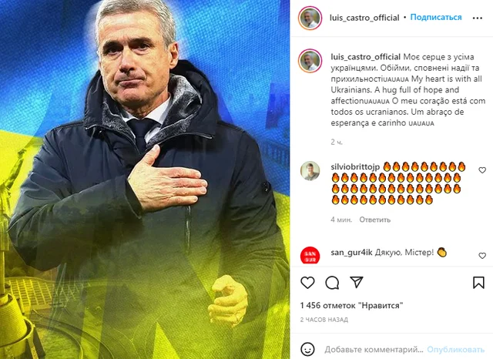Focus the Добавьте комментарий input field
This screenshot has width=493, height=359.
click(374, 349)
